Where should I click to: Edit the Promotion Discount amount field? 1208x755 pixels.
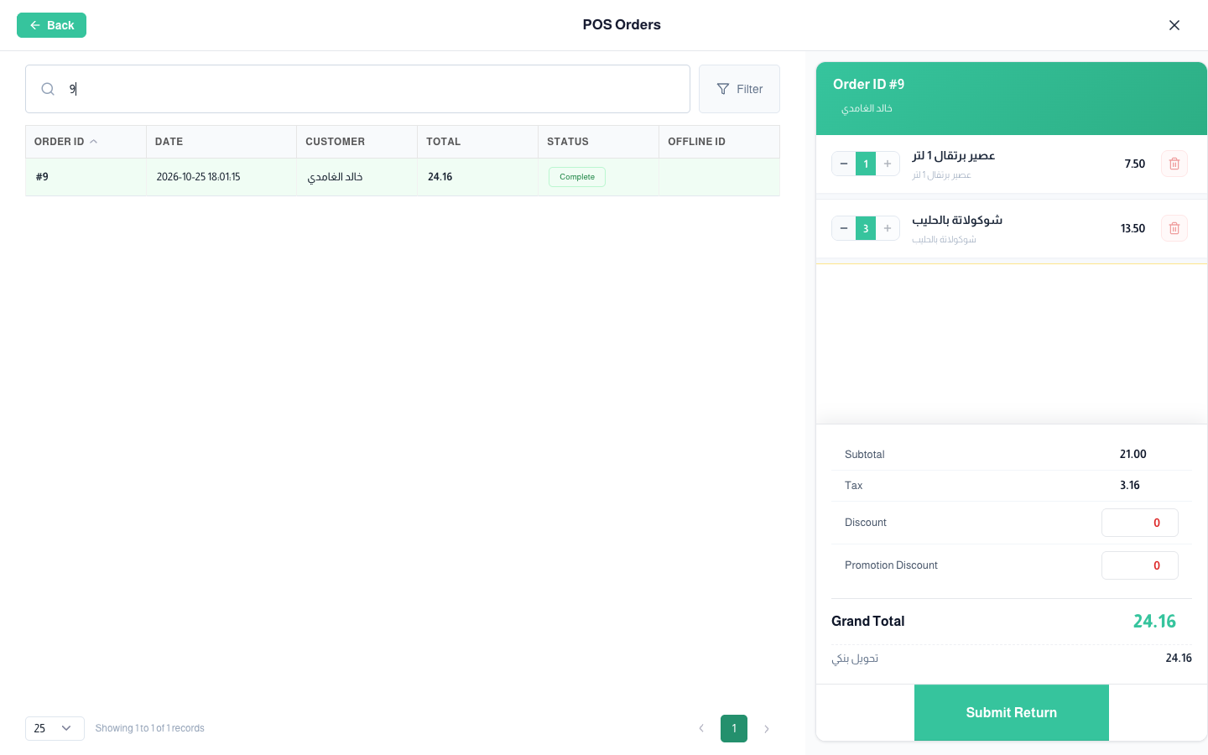coord(1140,565)
